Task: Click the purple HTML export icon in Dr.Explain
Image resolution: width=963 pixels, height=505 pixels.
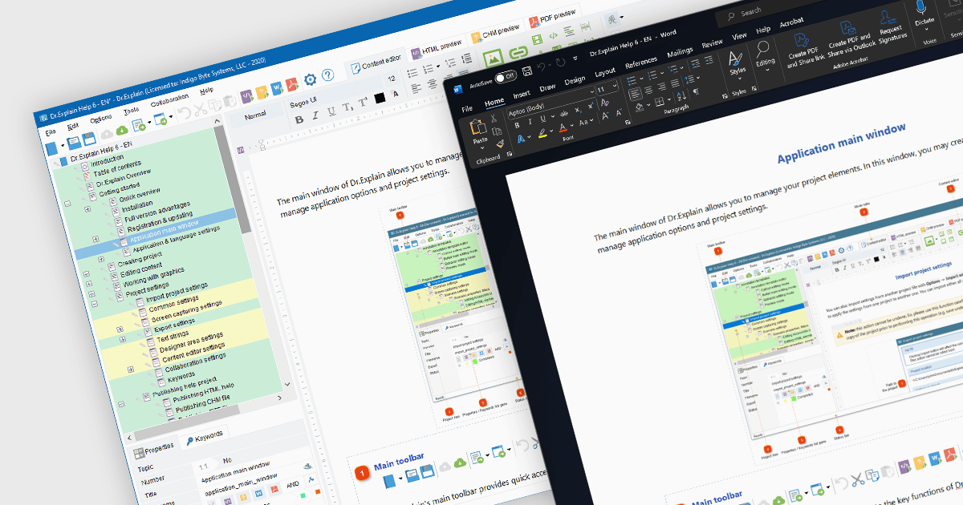Action: coord(246,96)
